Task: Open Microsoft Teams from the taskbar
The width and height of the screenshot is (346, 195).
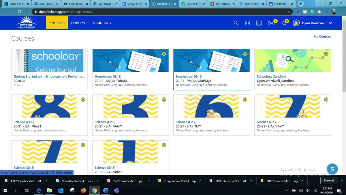Action: (x=117, y=191)
